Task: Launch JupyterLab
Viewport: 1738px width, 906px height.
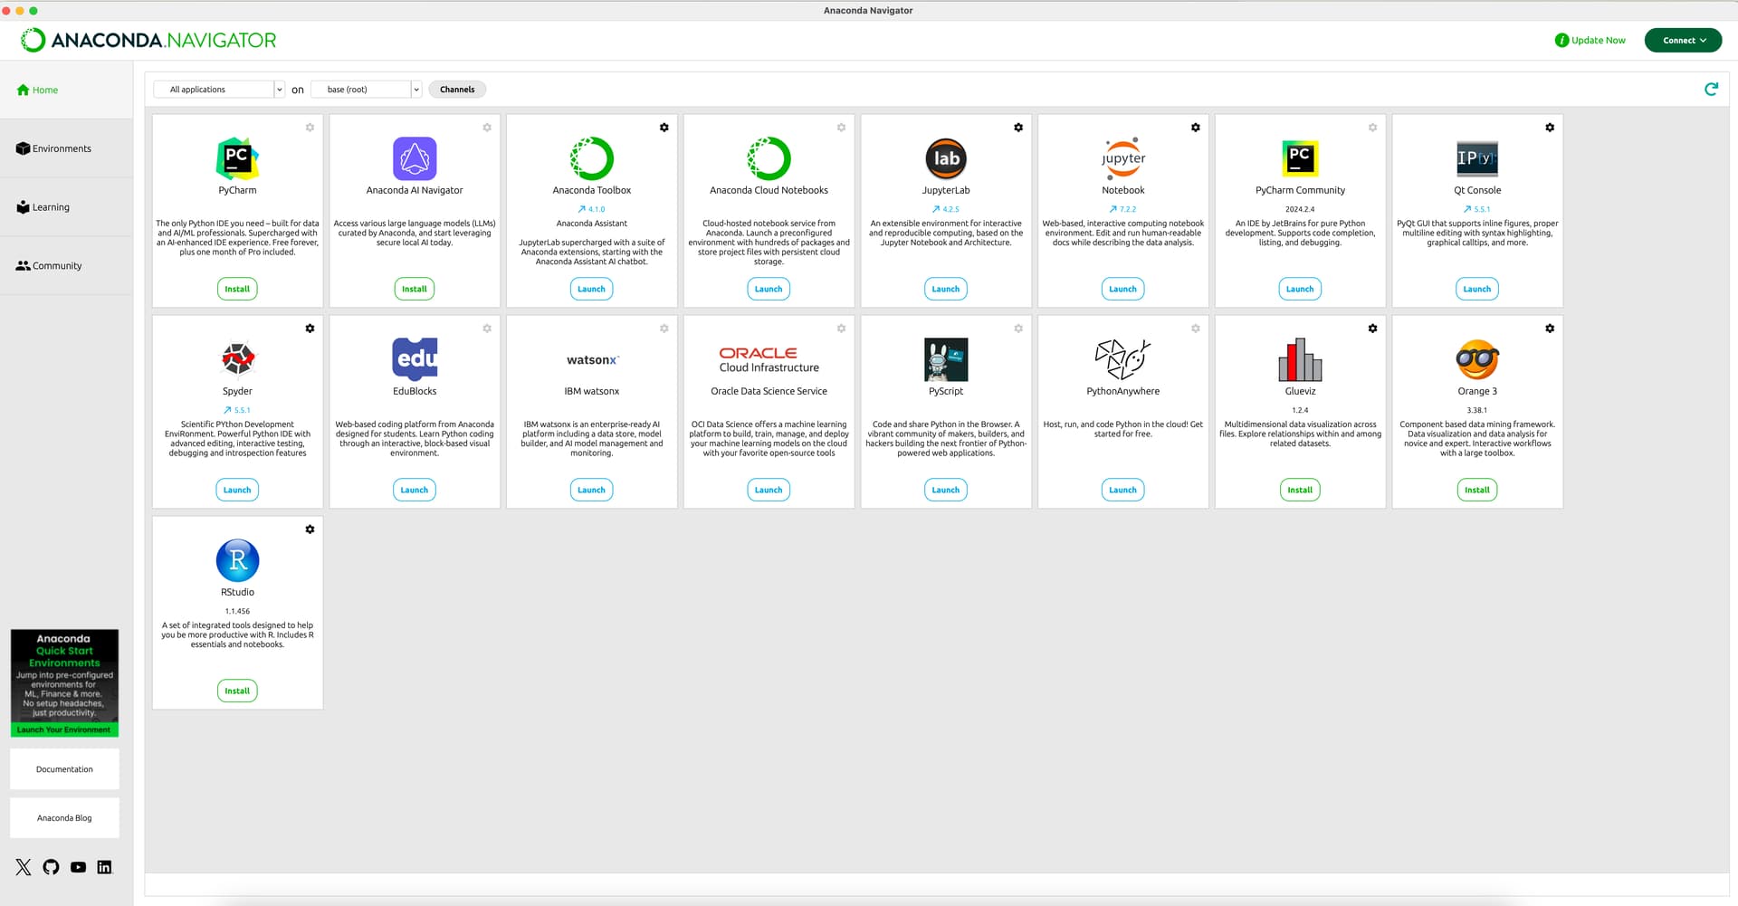Action: [x=946, y=289]
